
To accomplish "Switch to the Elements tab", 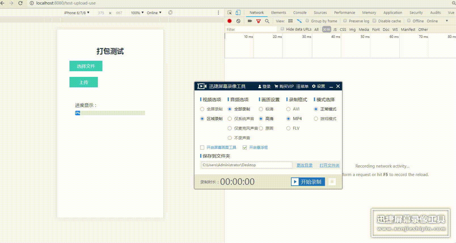I will (278, 13).
